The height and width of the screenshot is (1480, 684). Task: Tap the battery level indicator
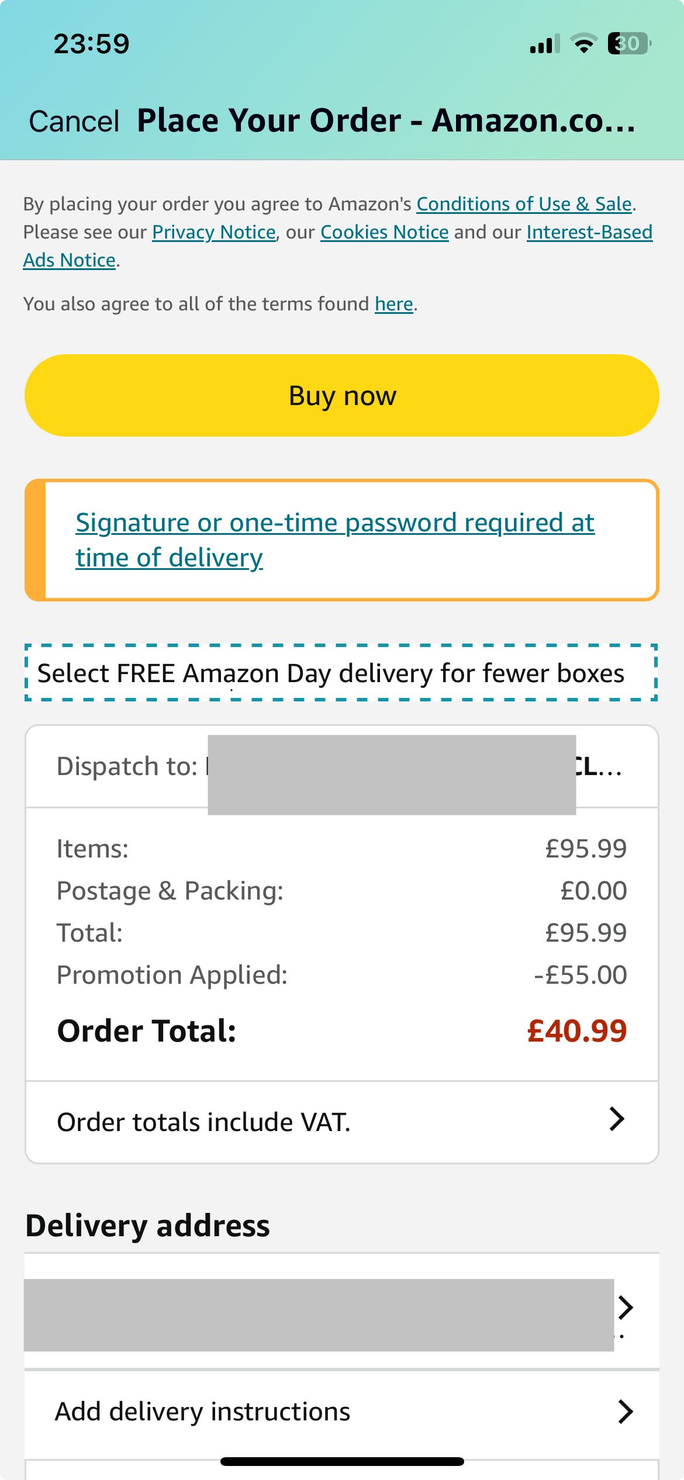628,44
